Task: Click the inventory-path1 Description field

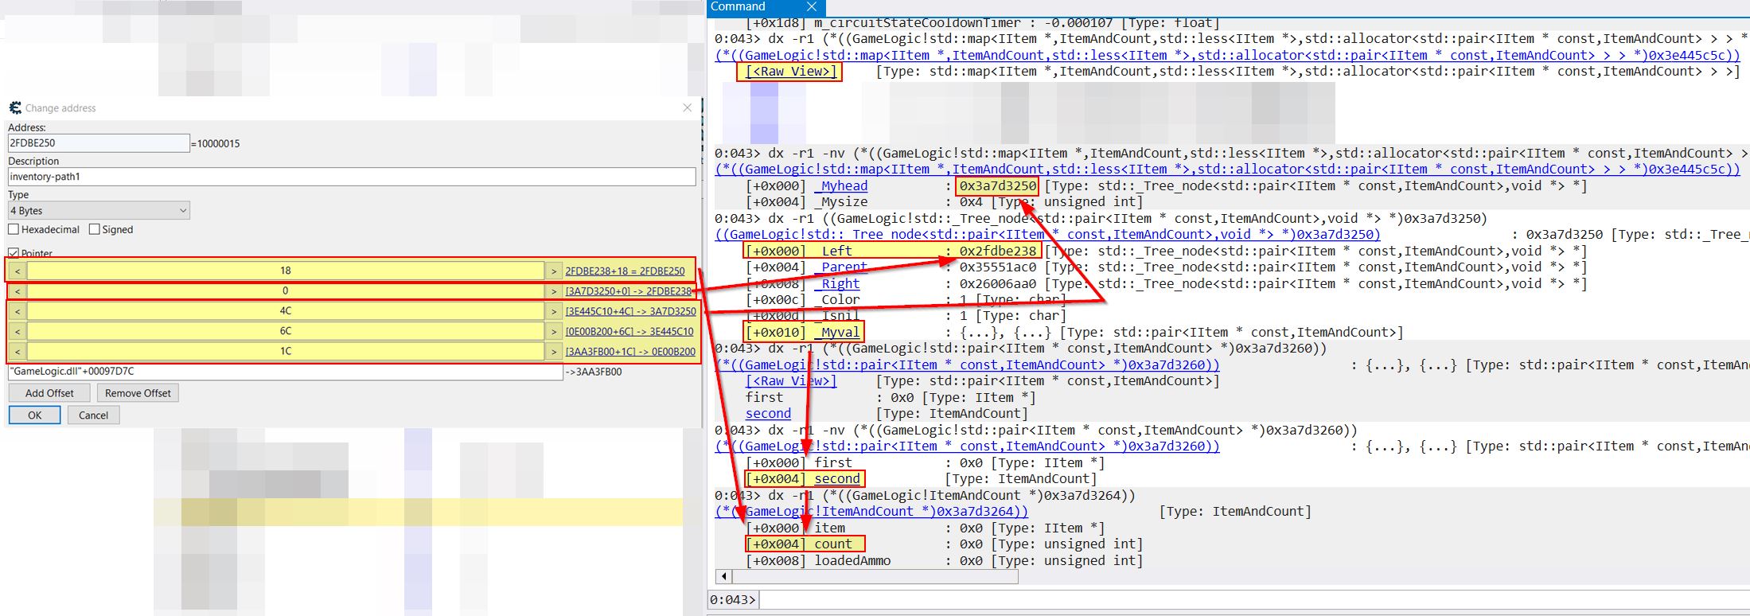Action: click(x=351, y=177)
